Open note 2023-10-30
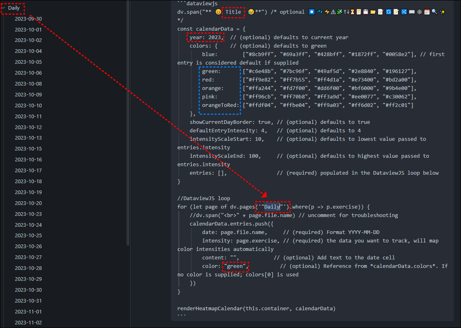The height and width of the screenshot is (328, 461). tap(28, 290)
